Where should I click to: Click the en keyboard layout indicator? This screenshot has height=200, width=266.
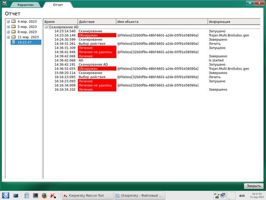click(x=242, y=196)
